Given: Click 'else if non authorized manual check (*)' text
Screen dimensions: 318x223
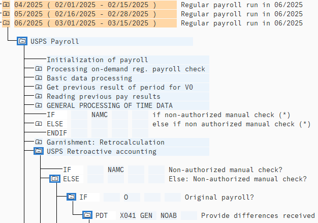Looking at the screenshot, I should (x=232, y=124).
